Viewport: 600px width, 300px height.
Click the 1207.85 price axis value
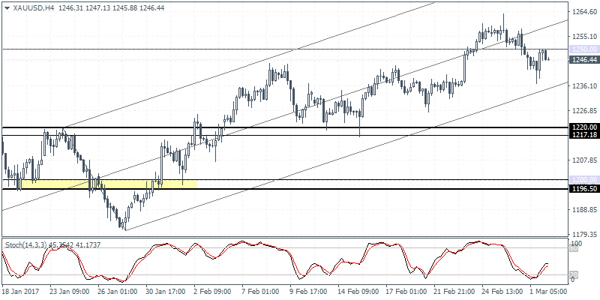point(586,160)
